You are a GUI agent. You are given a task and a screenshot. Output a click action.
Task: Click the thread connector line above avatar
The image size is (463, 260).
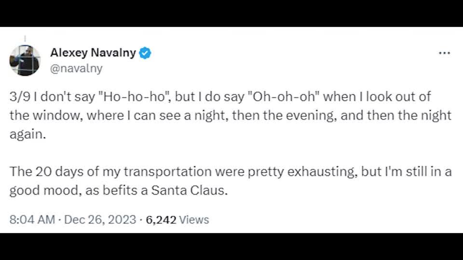pyautogui.click(x=25, y=39)
